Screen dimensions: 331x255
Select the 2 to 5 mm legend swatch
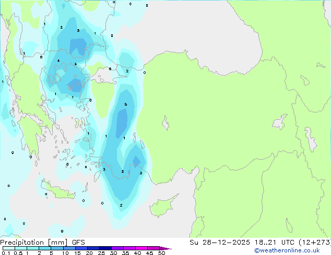click(x=45, y=248)
